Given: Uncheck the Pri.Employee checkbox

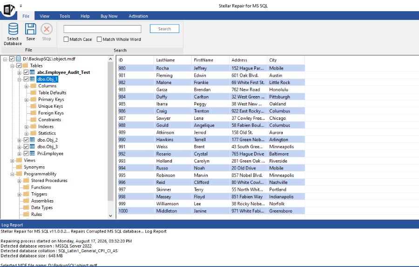Looking at the screenshot, I should click(x=26, y=154).
